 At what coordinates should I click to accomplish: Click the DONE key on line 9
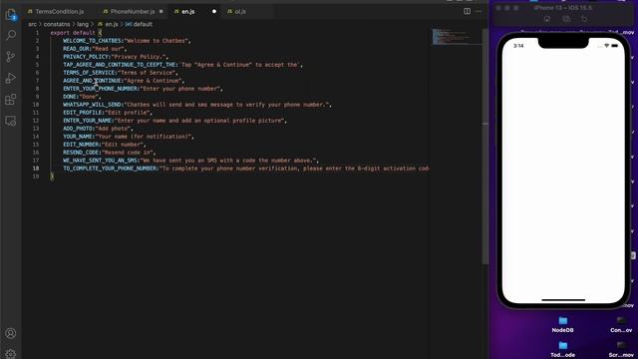tap(70, 97)
